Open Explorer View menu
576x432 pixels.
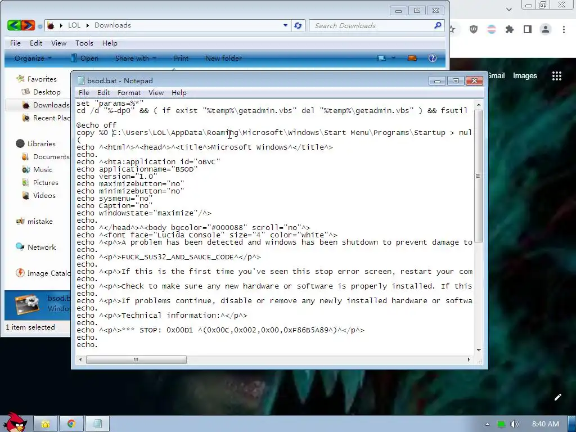click(x=58, y=43)
